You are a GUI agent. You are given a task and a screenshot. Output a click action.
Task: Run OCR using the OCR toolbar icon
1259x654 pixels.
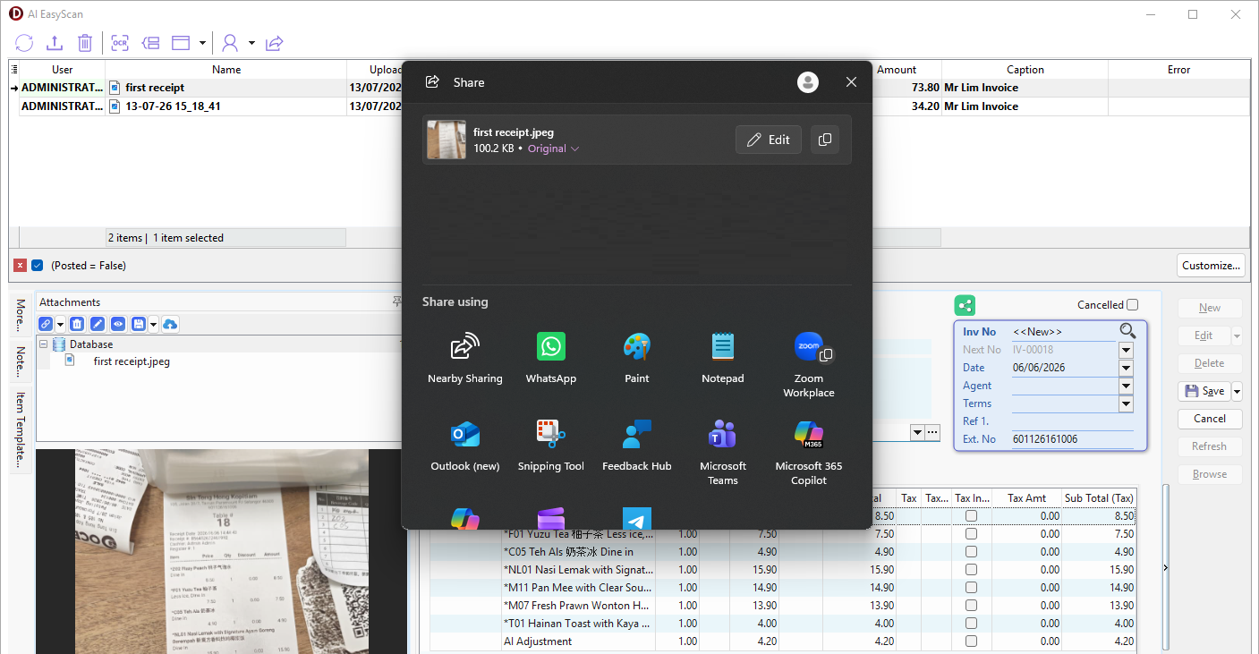[x=120, y=43]
